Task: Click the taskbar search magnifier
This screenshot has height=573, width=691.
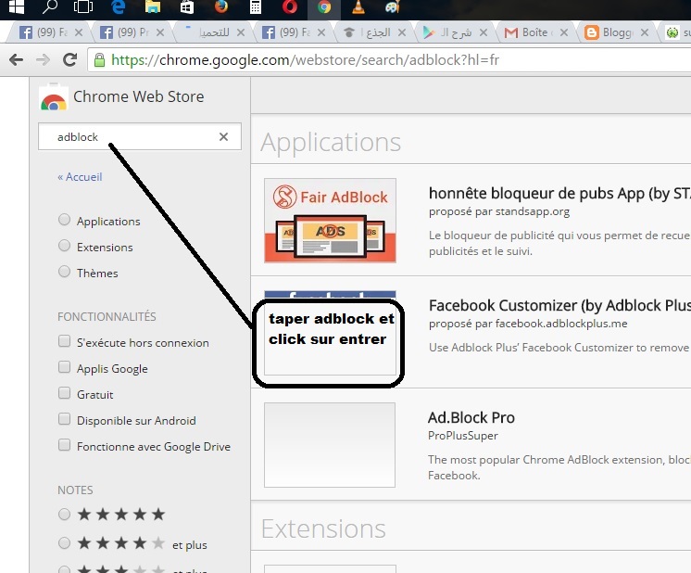Action: pos(50,6)
